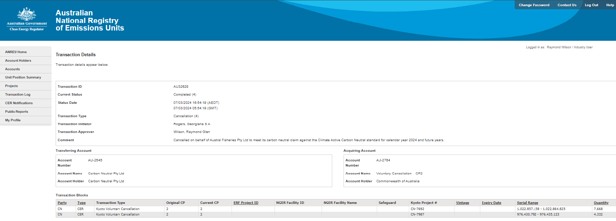Open ANREU Home in sidebar
616x221 pixels.
[16, 52]
